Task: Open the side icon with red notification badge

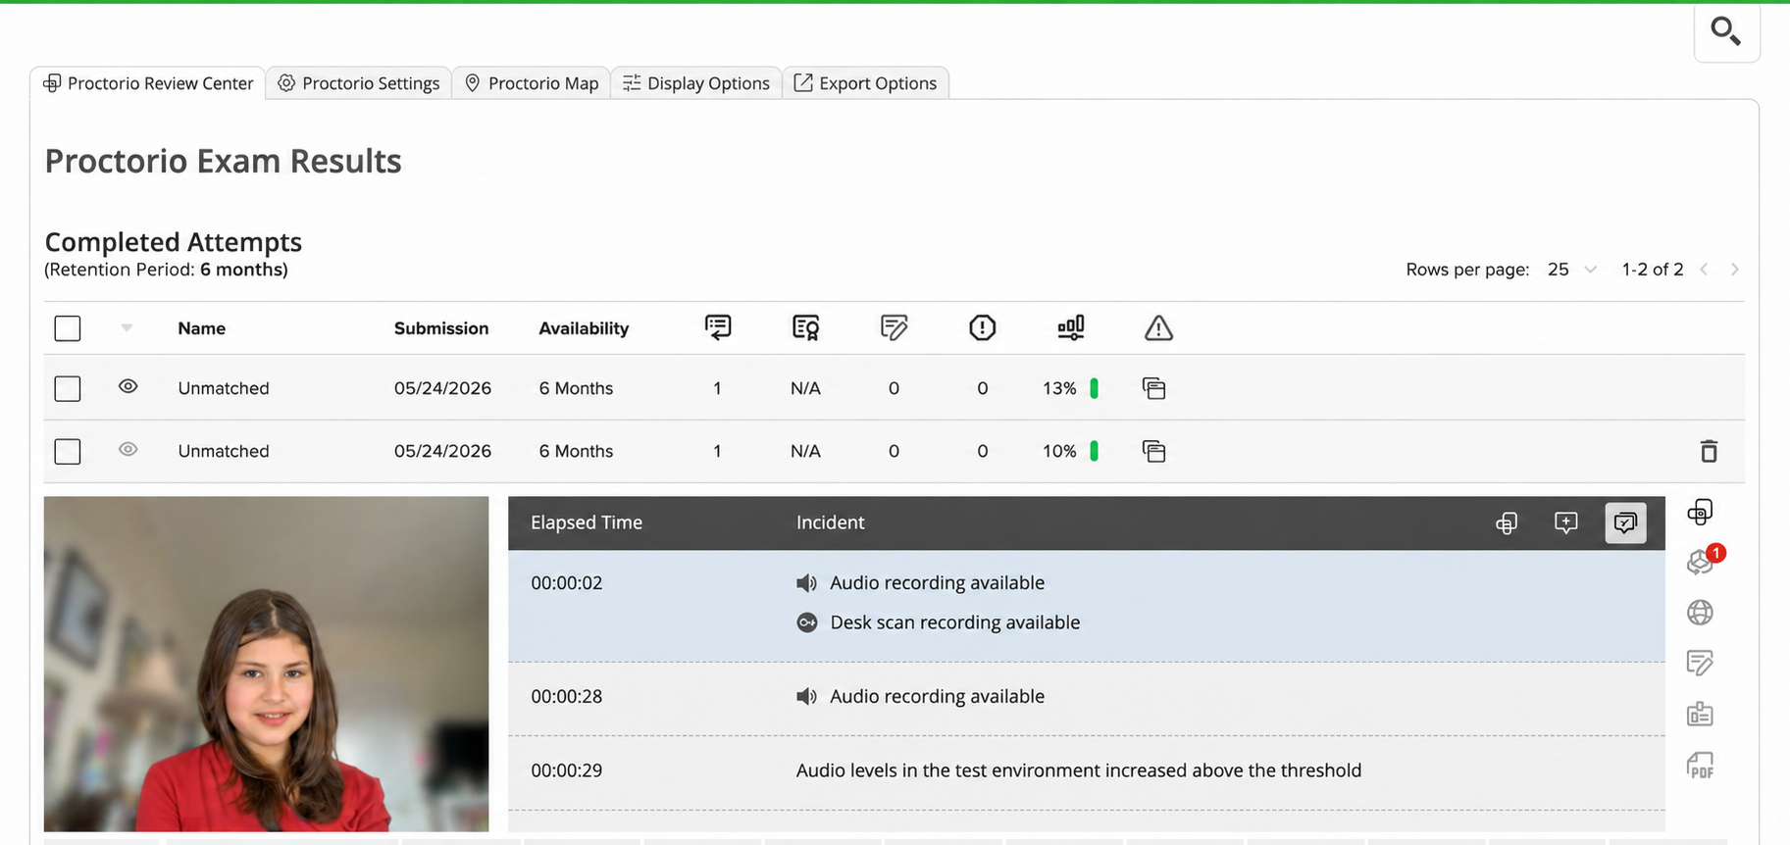Action: (1703, 561)
